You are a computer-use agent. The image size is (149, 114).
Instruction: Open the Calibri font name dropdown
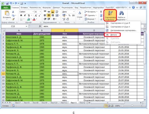coord(33,12)
